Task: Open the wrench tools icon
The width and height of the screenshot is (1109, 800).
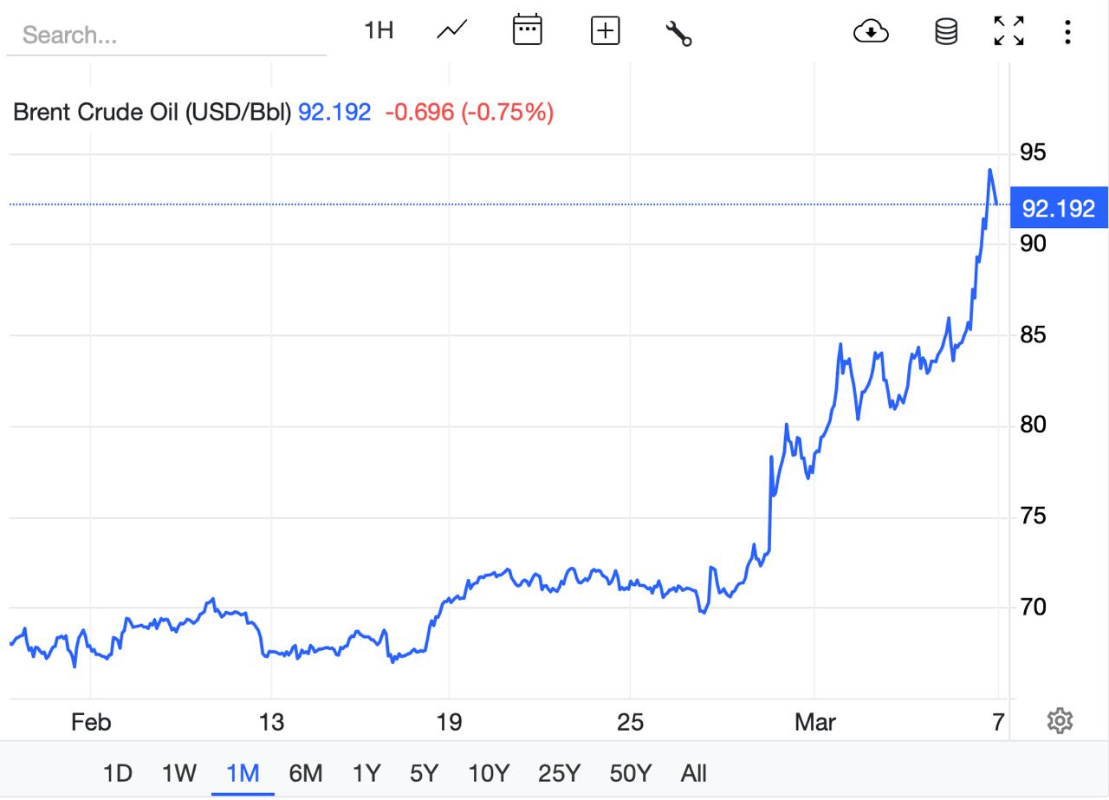Action: coord(678,33)
